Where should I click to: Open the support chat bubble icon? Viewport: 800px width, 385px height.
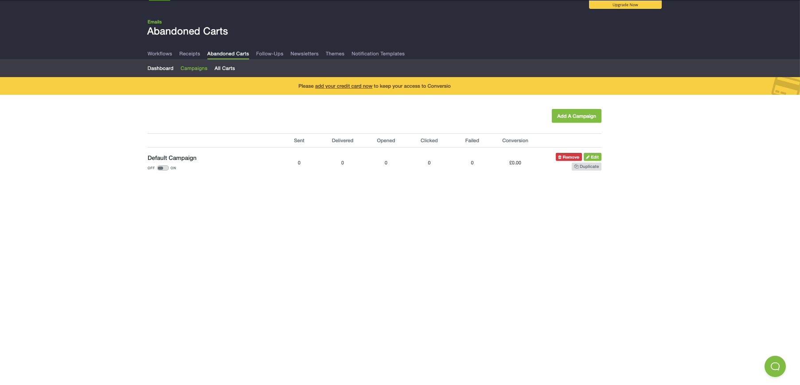[x=775, y=366]
